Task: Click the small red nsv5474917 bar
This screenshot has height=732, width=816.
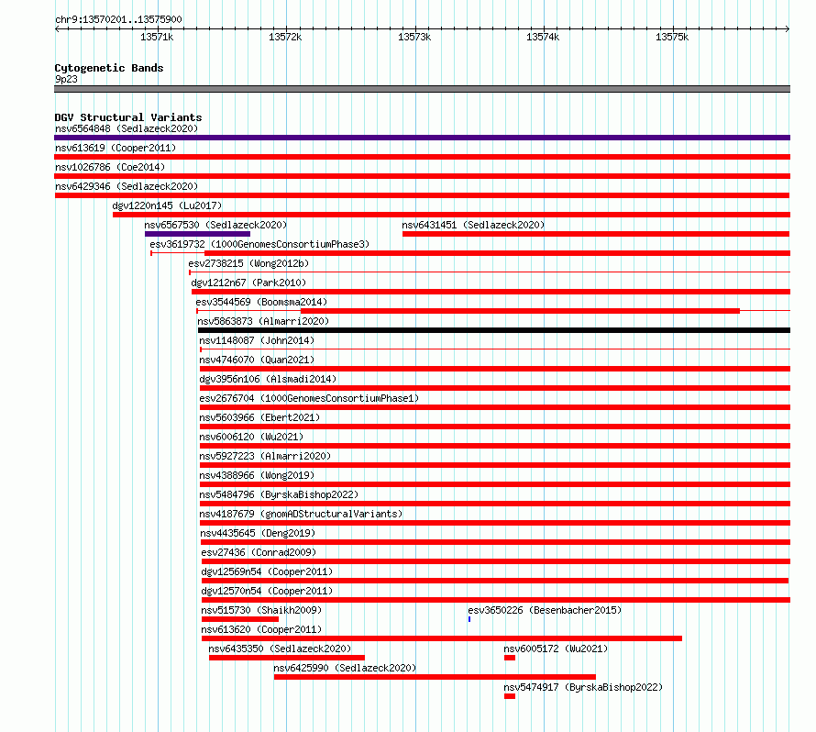Action: click(510, 696)
